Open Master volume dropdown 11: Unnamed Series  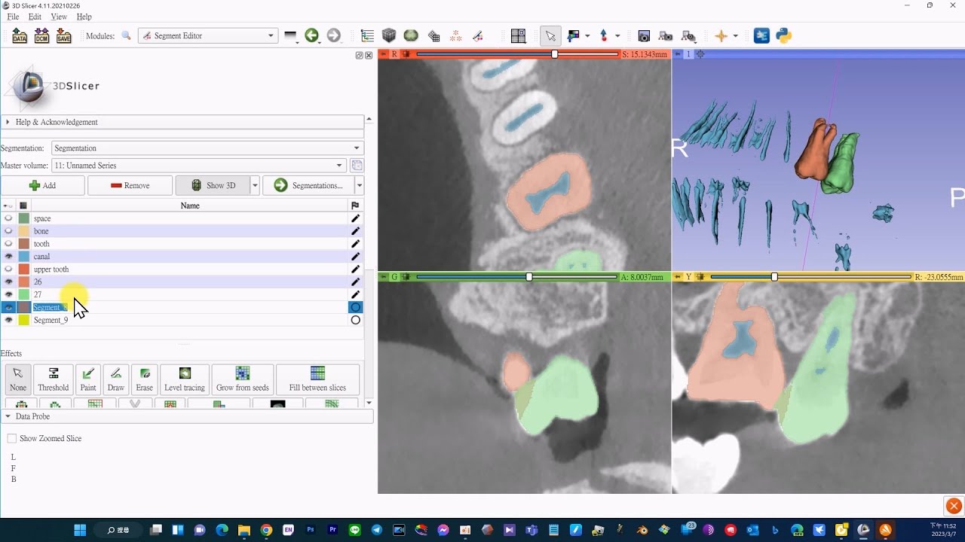pyautogui.click(x=198, y=166)
